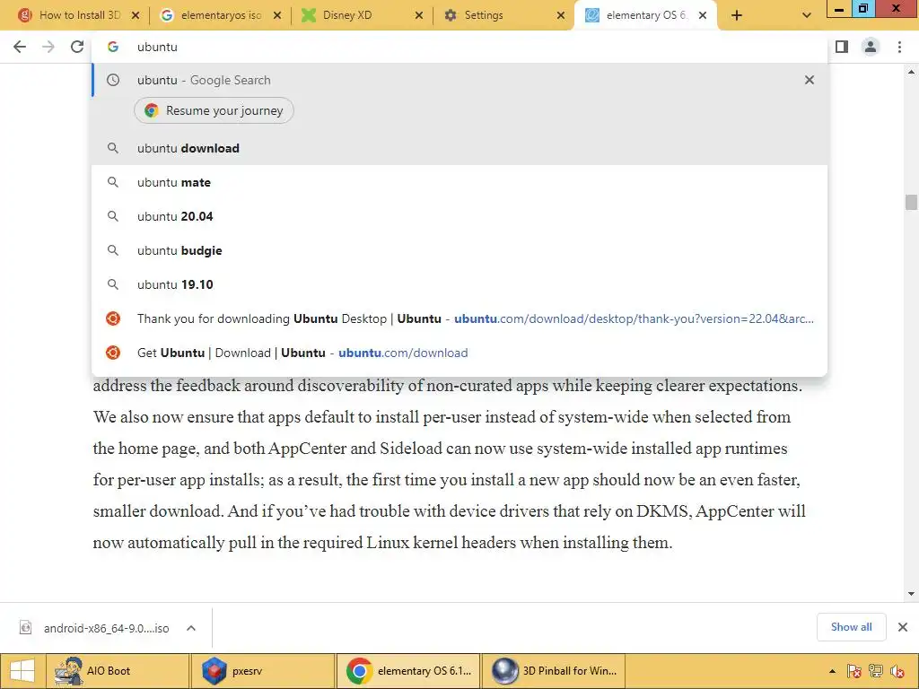Image resolution: width=919 pixels, height=689 pixels.
Task: Click the Action Center flag tray icon
Action: (x=854, y=671)
